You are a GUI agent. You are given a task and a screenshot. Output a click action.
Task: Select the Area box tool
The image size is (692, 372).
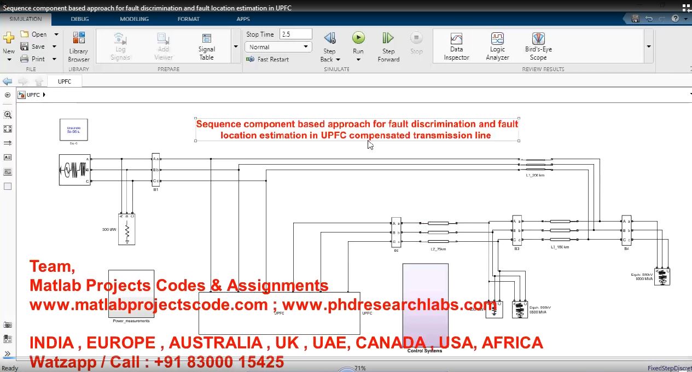[x=8, y=186]
